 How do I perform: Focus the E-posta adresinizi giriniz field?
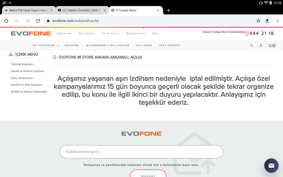(141, 152)
